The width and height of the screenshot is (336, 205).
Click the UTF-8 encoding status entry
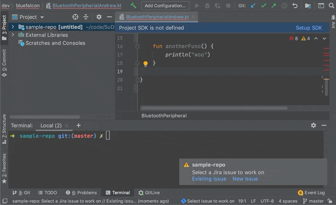tap(267, 201)
